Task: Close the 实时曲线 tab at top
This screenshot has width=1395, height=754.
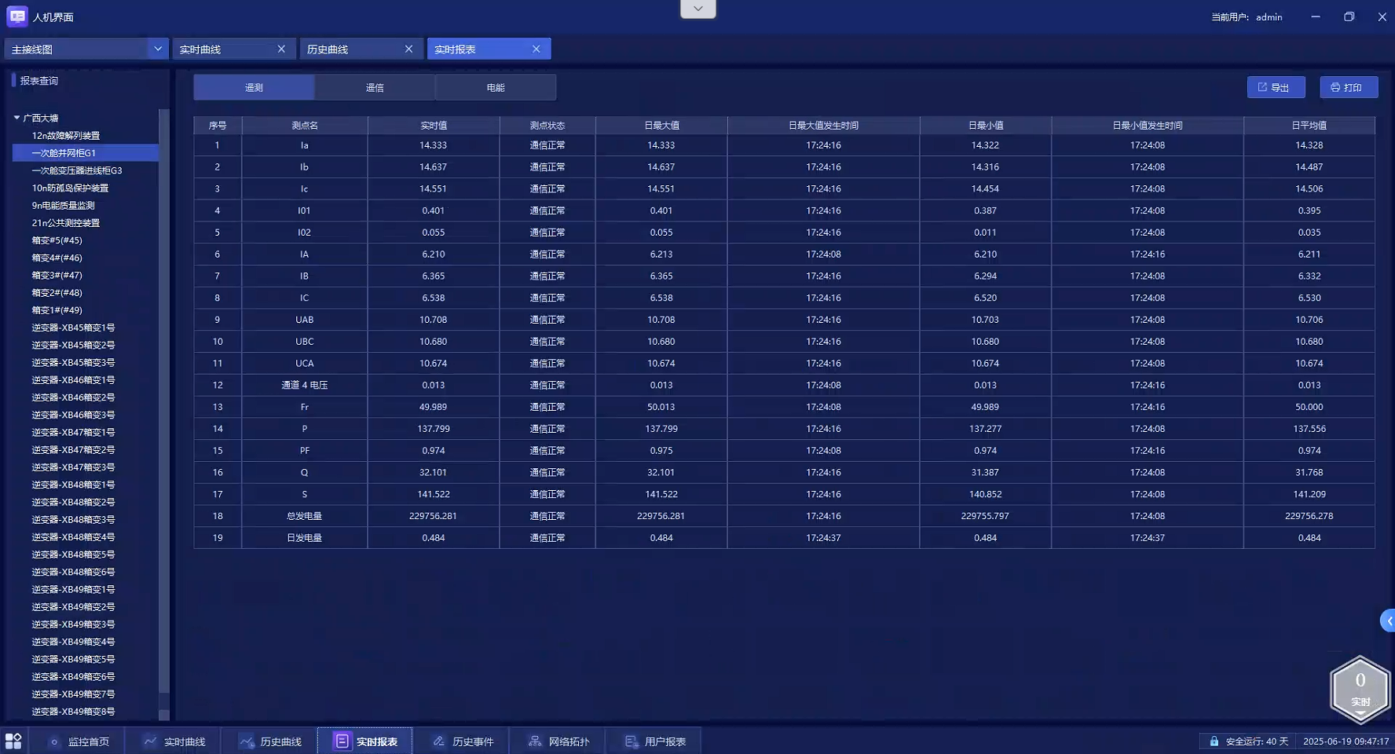Action: [281, 49]
